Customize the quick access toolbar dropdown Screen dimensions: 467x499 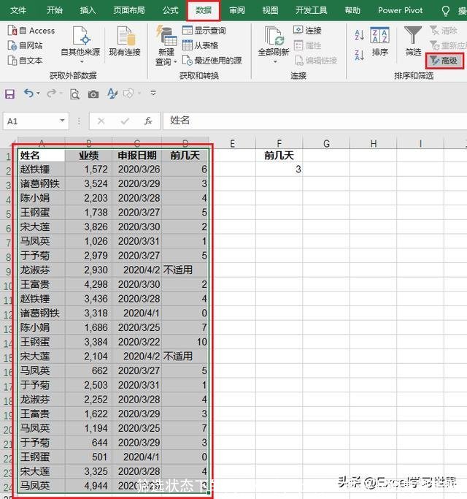pos(153,94)
